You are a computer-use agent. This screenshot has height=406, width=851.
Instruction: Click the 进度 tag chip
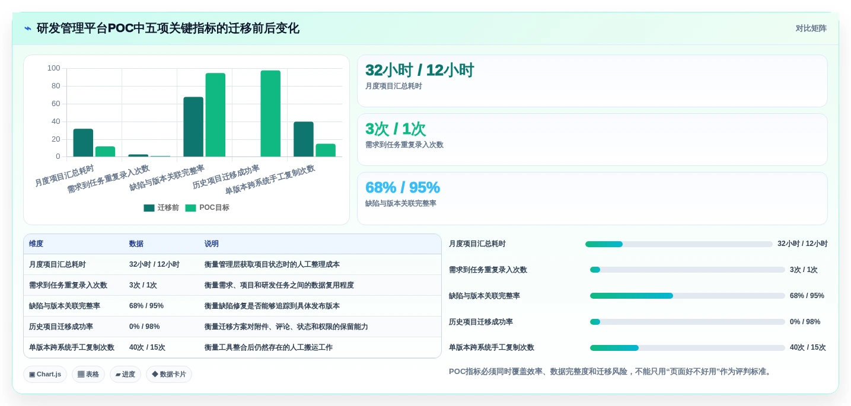(x=125, y=375)
